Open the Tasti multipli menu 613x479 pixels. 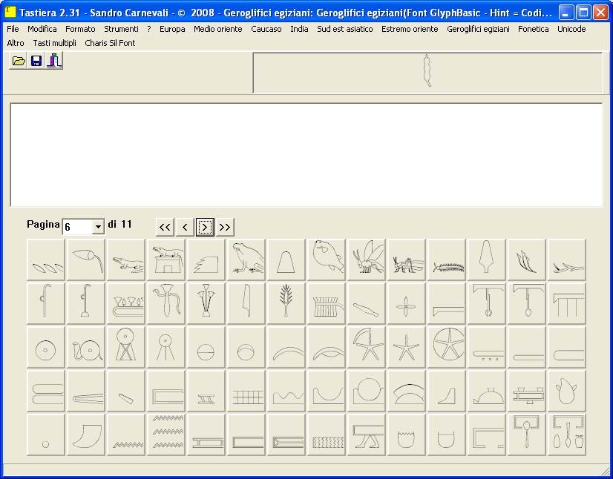coord(54,43)
